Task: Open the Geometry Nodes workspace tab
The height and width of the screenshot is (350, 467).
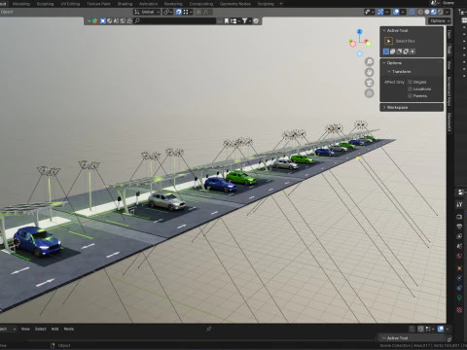Action: [235, 4]
